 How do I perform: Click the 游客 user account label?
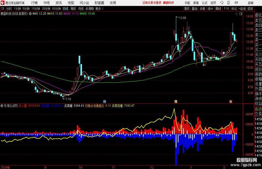pos(251,3)
